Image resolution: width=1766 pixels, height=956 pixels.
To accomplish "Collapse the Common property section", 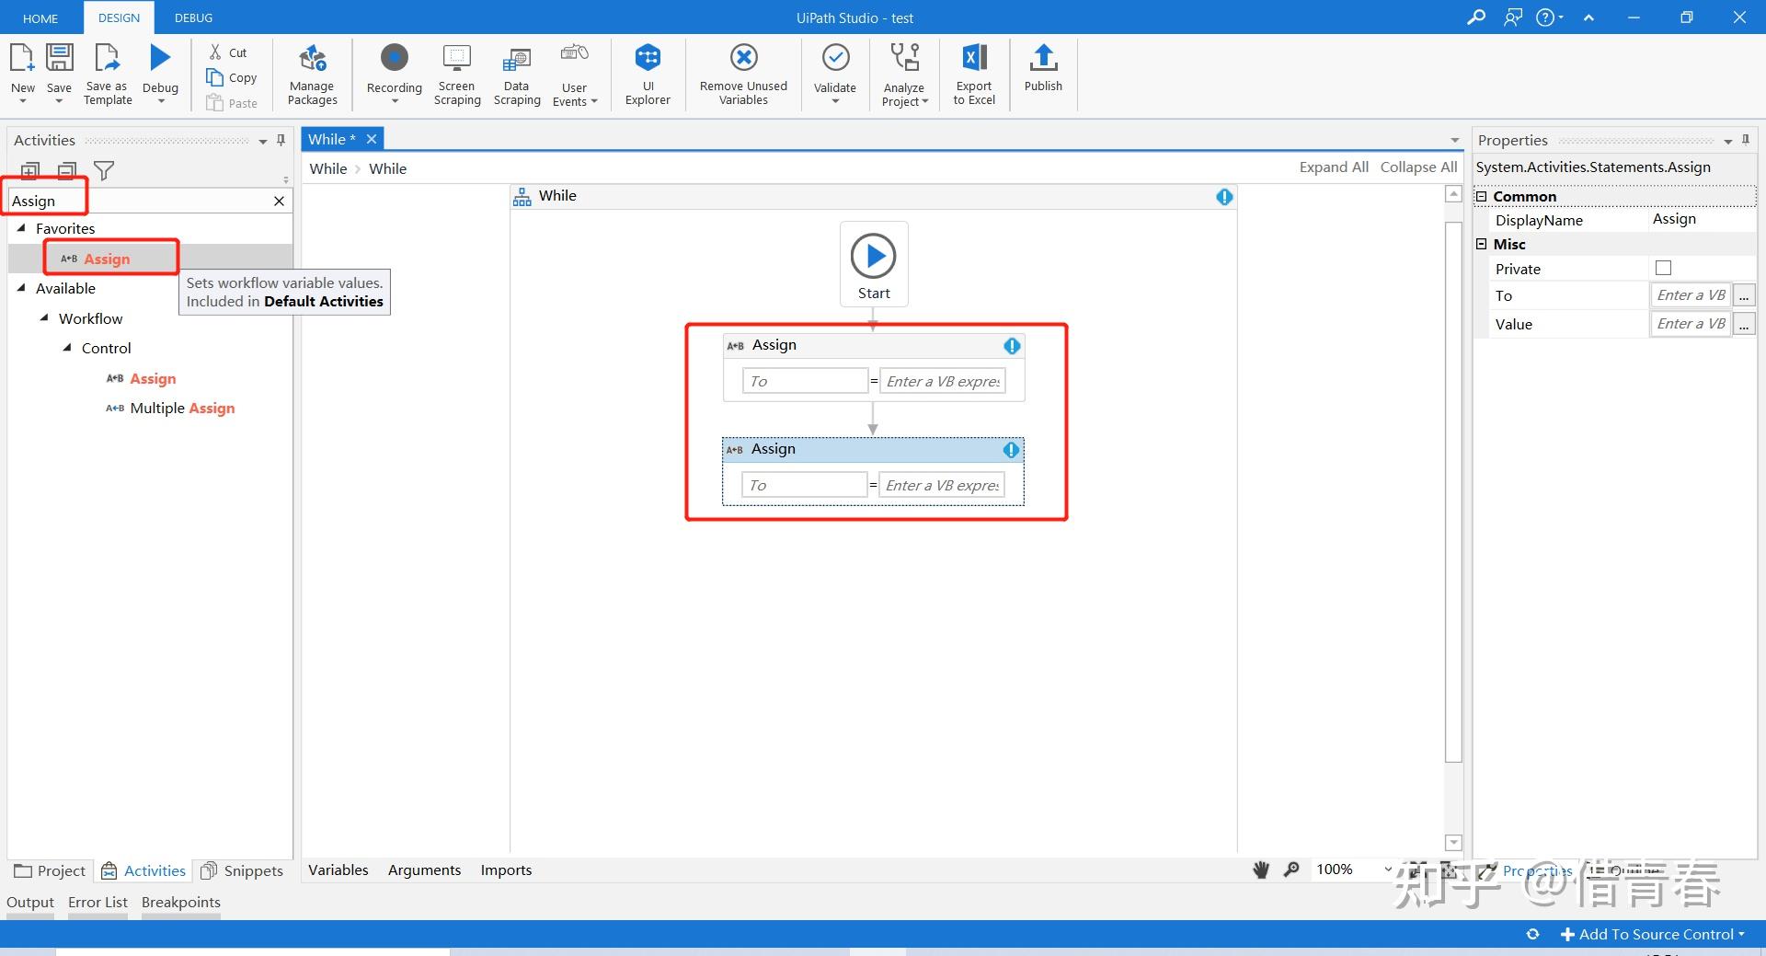I will [x=1482, y=196].
